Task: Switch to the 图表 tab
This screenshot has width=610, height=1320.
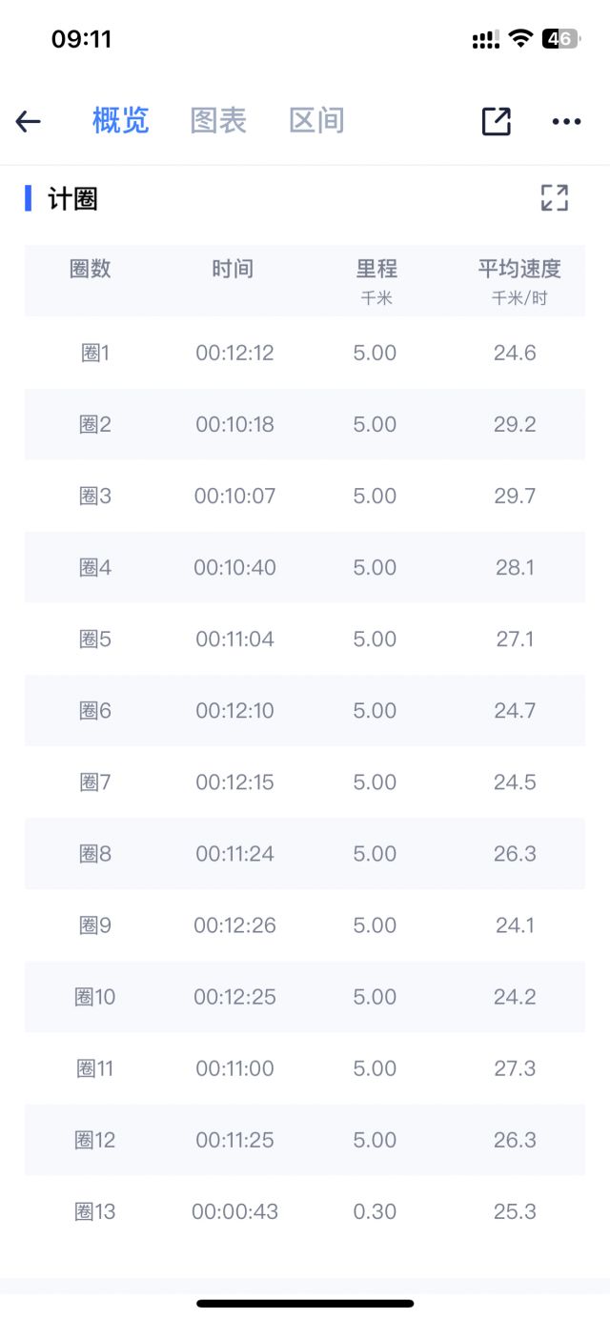Action: 218,121
